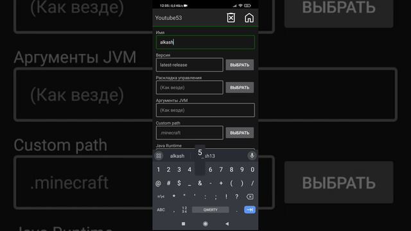Tap the Custom path .minecraft field

pos(189,133)
